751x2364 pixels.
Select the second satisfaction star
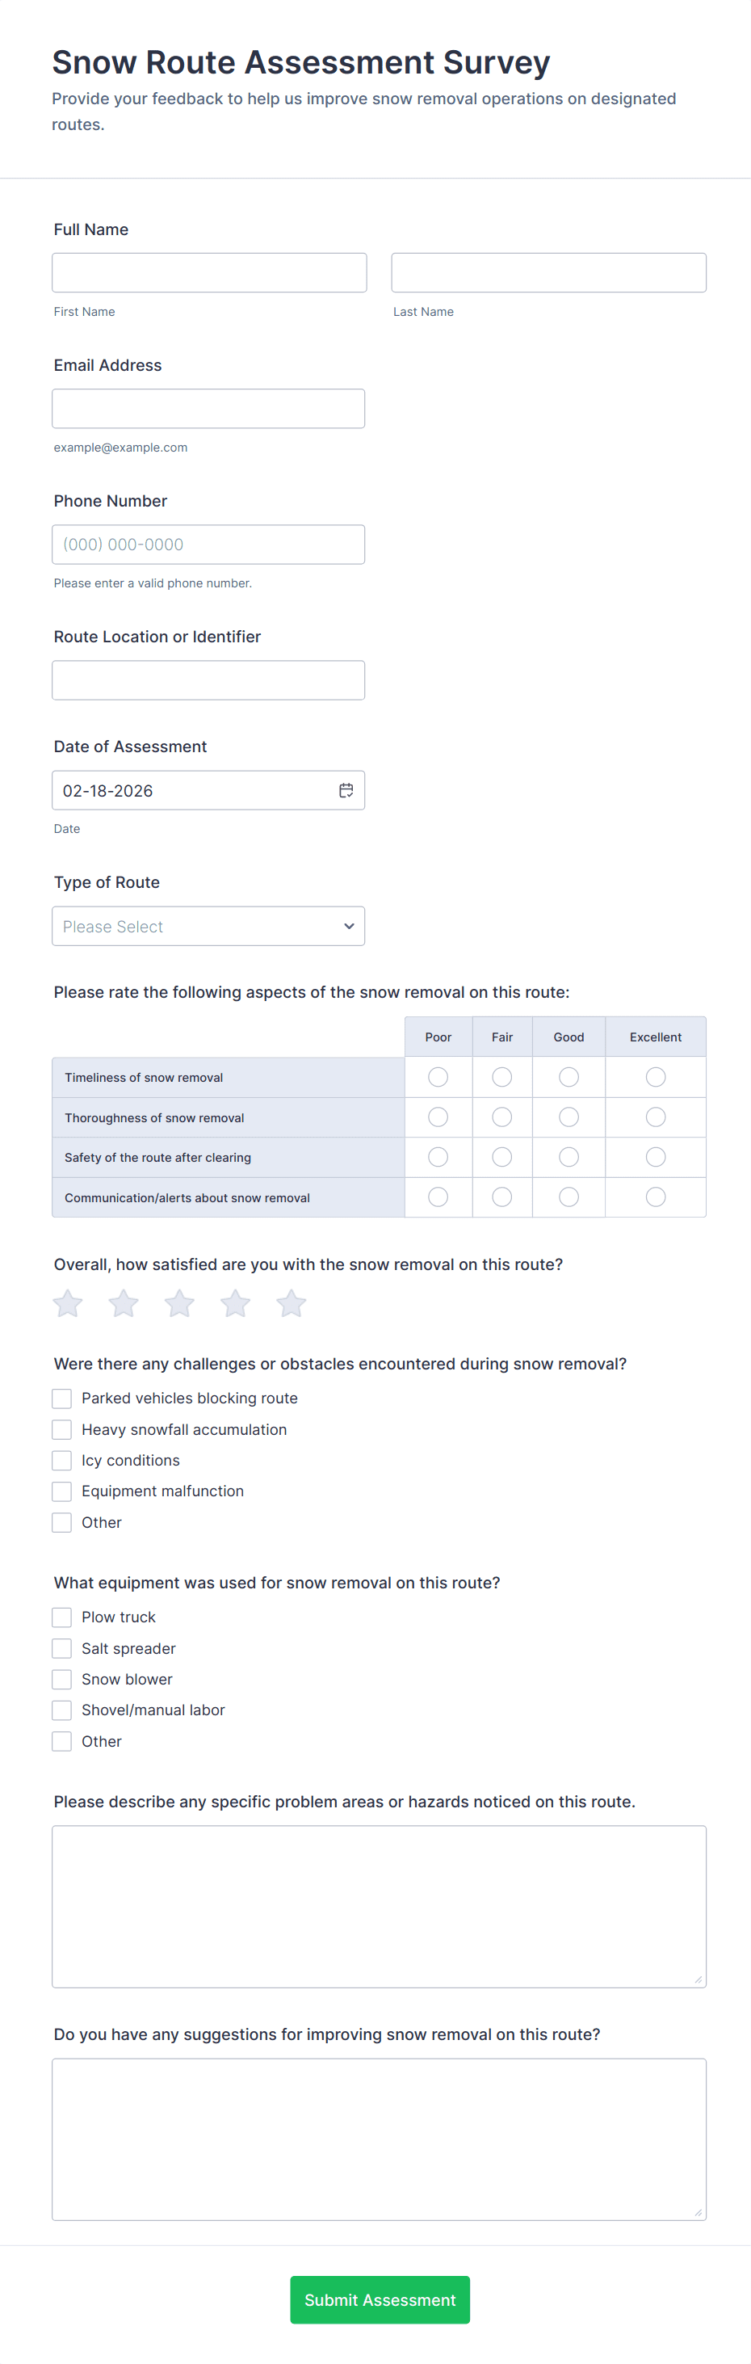coord(124,1303)
